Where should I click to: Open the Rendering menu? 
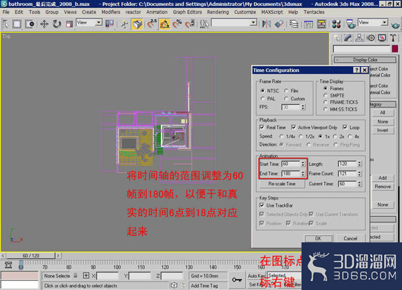[218, 12]
